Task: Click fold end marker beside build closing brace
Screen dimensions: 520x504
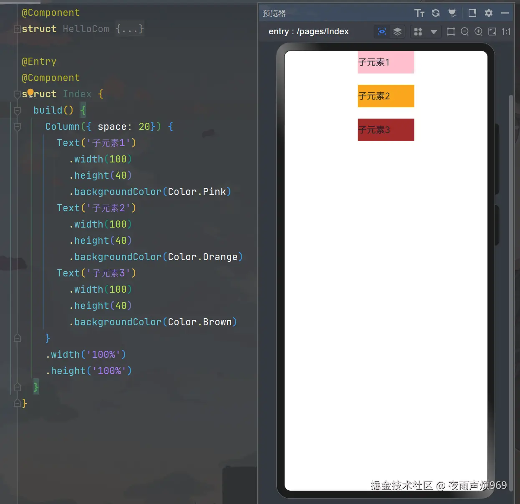Action: click(17, 387)
